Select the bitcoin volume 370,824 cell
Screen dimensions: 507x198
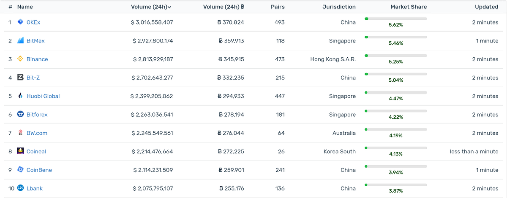click(231, 22)
